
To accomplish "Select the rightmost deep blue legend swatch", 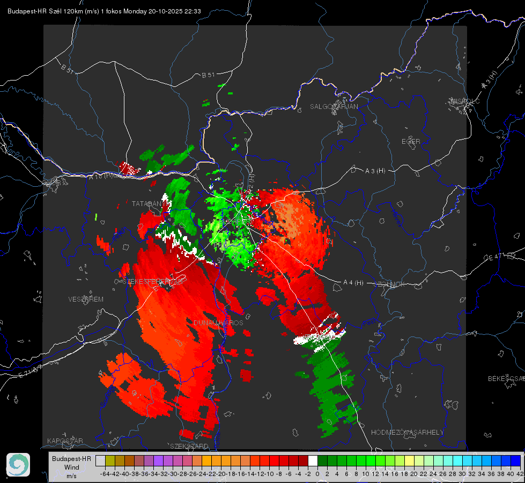I will coord(516,460).
